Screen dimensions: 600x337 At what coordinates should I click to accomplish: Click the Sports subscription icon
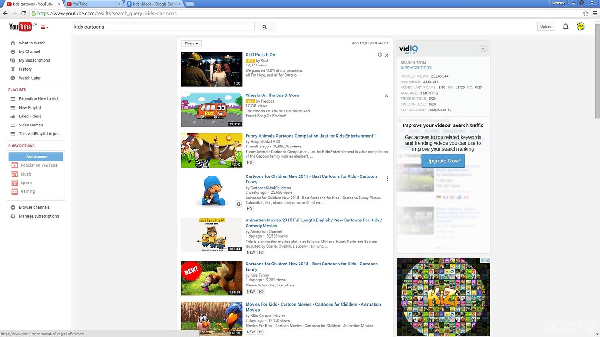point(15,183)
